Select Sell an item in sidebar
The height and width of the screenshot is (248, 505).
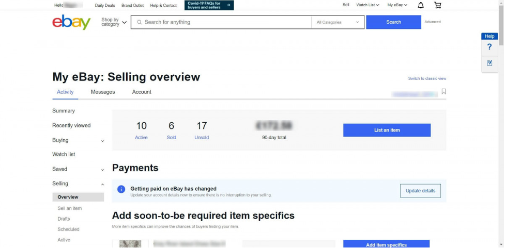tap(70, 208)
